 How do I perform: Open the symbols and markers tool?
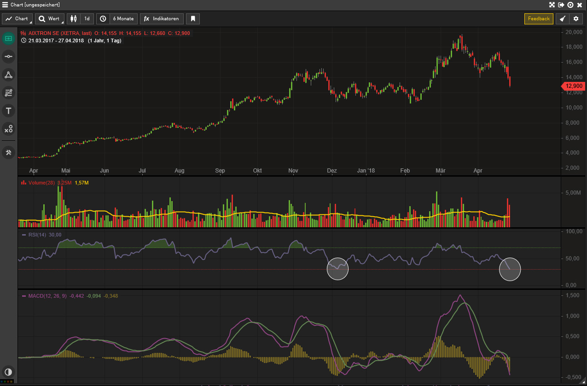coord(8,129)
